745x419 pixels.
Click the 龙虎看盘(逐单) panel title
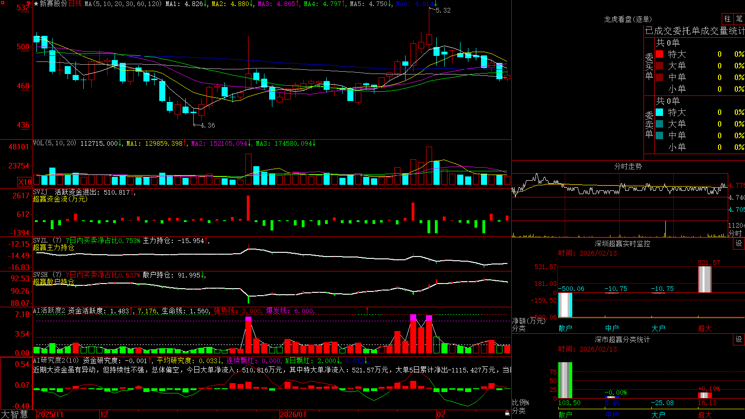(628, 19)
